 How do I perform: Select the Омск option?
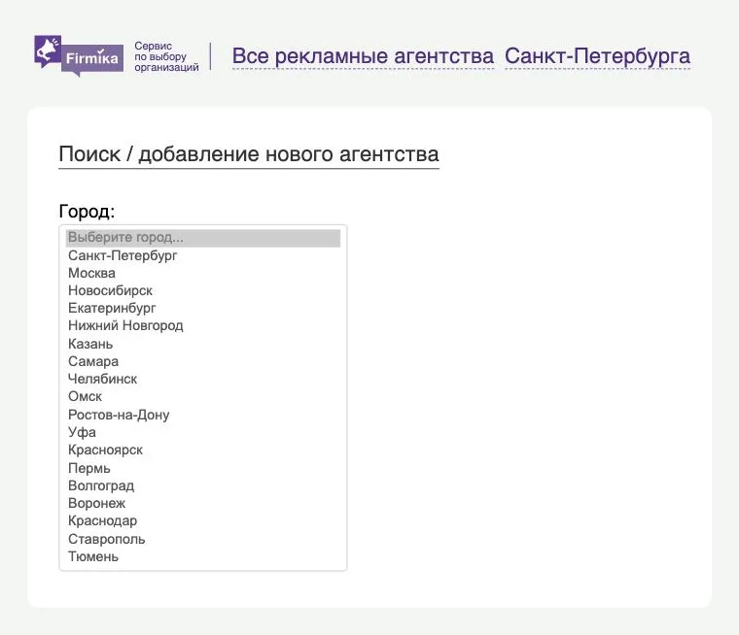[203, 397]
